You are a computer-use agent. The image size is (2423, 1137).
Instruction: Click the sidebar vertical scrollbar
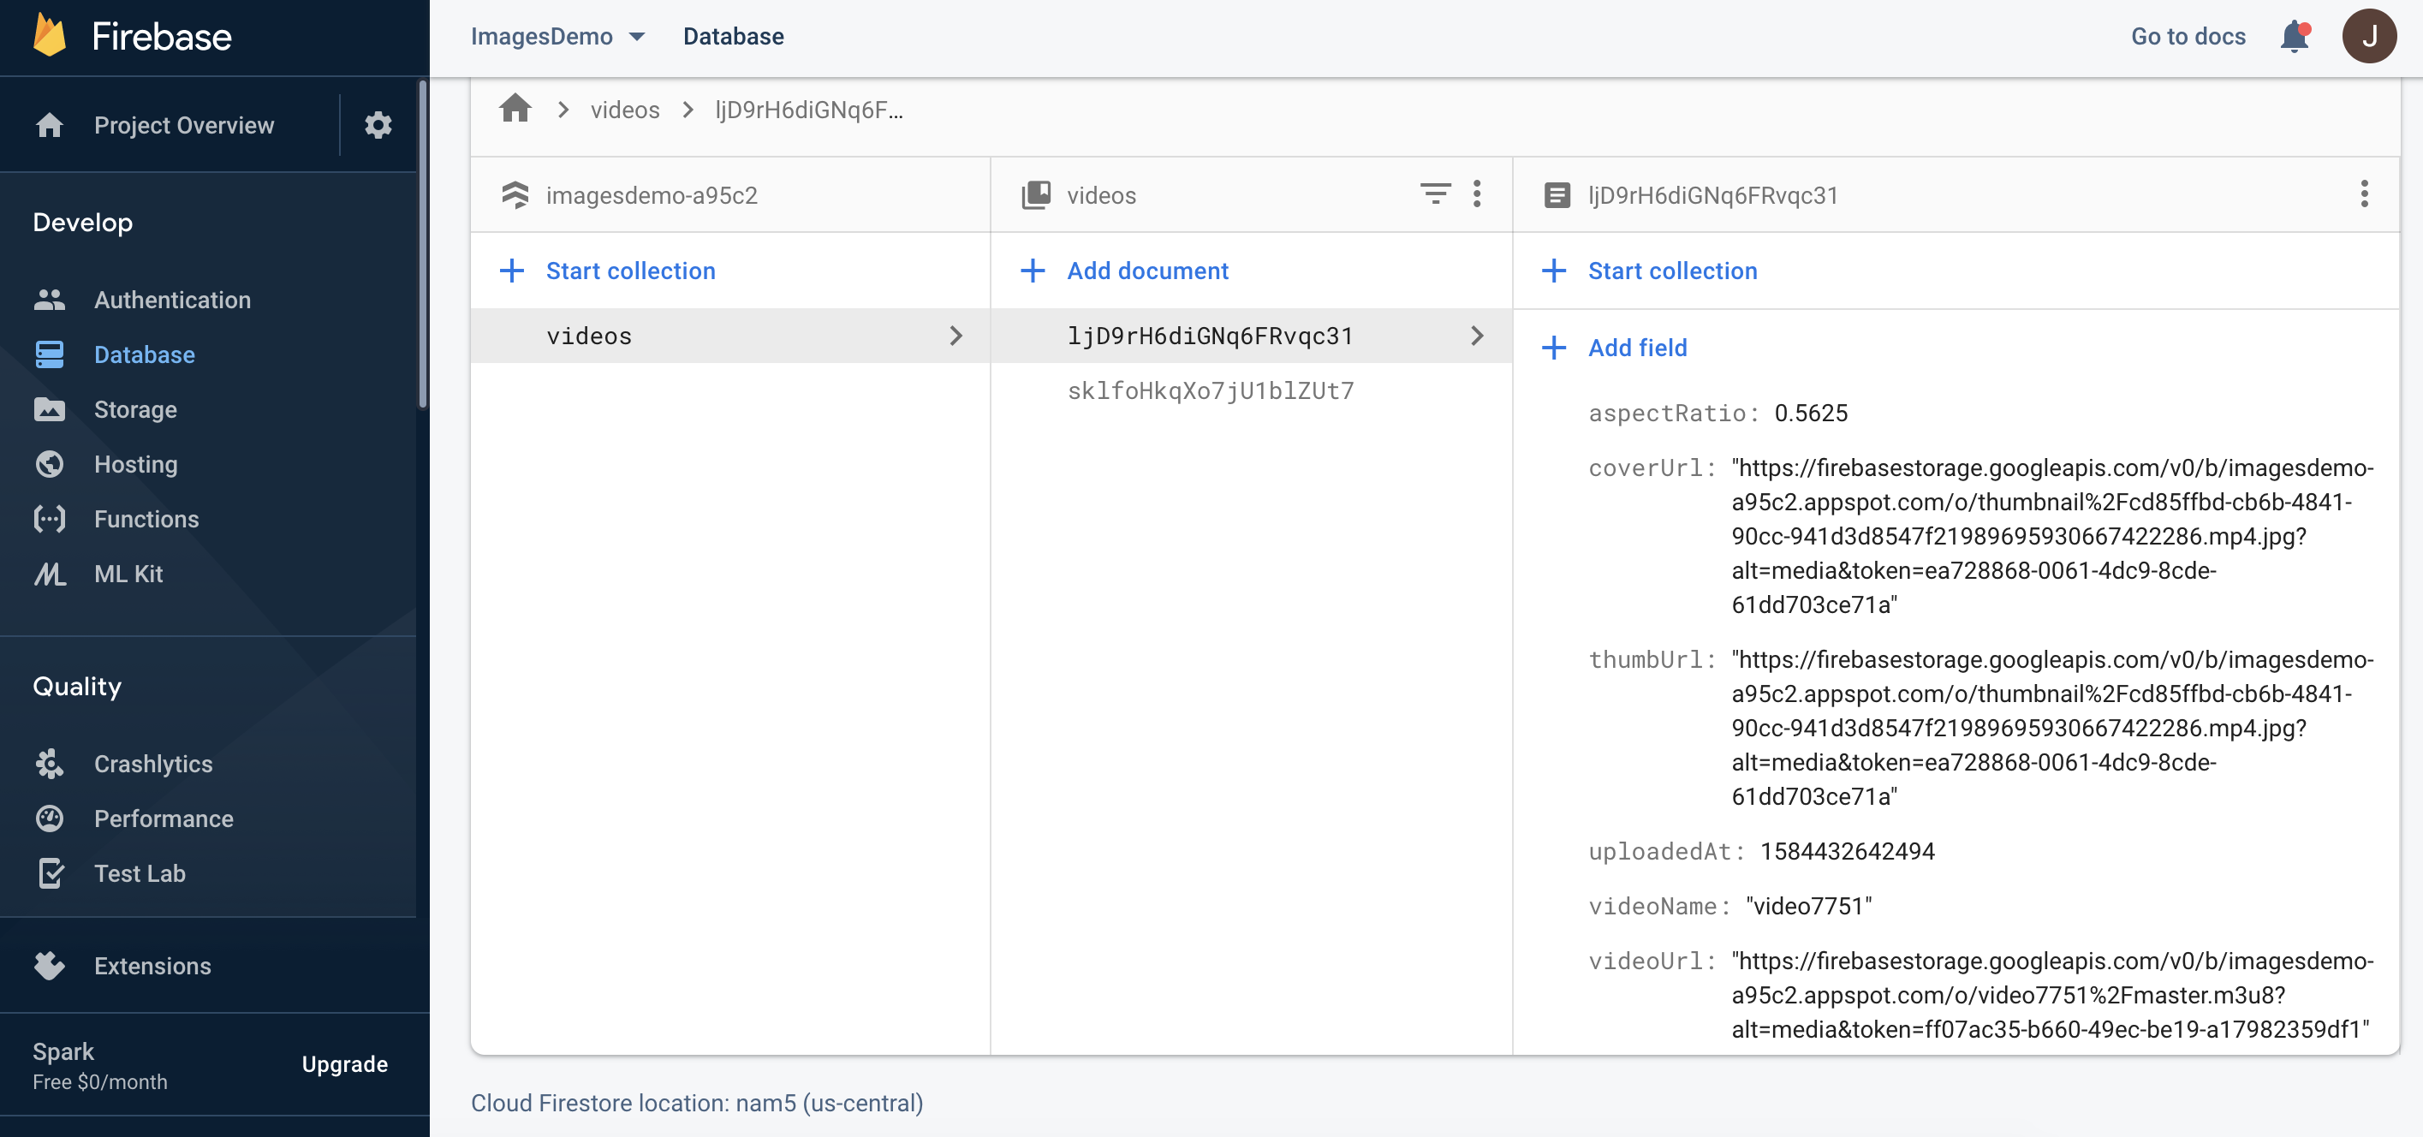coord(423,245)
